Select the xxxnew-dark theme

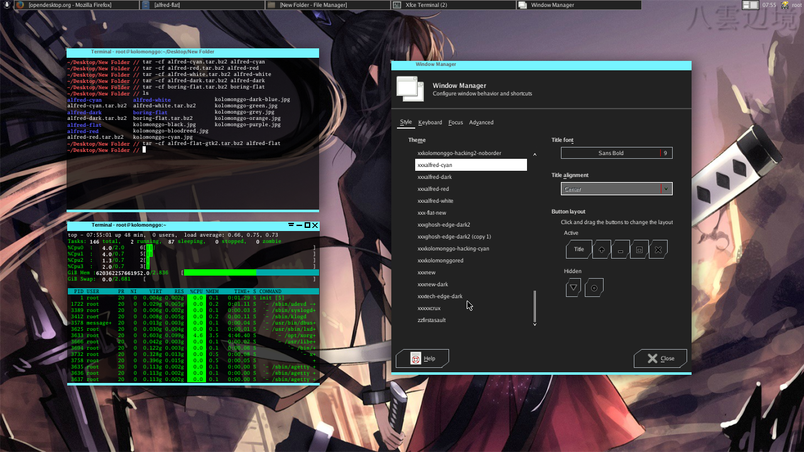click(x=471, y=284)
